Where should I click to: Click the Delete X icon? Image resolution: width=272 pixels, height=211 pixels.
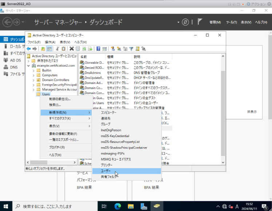pos(72,49)
